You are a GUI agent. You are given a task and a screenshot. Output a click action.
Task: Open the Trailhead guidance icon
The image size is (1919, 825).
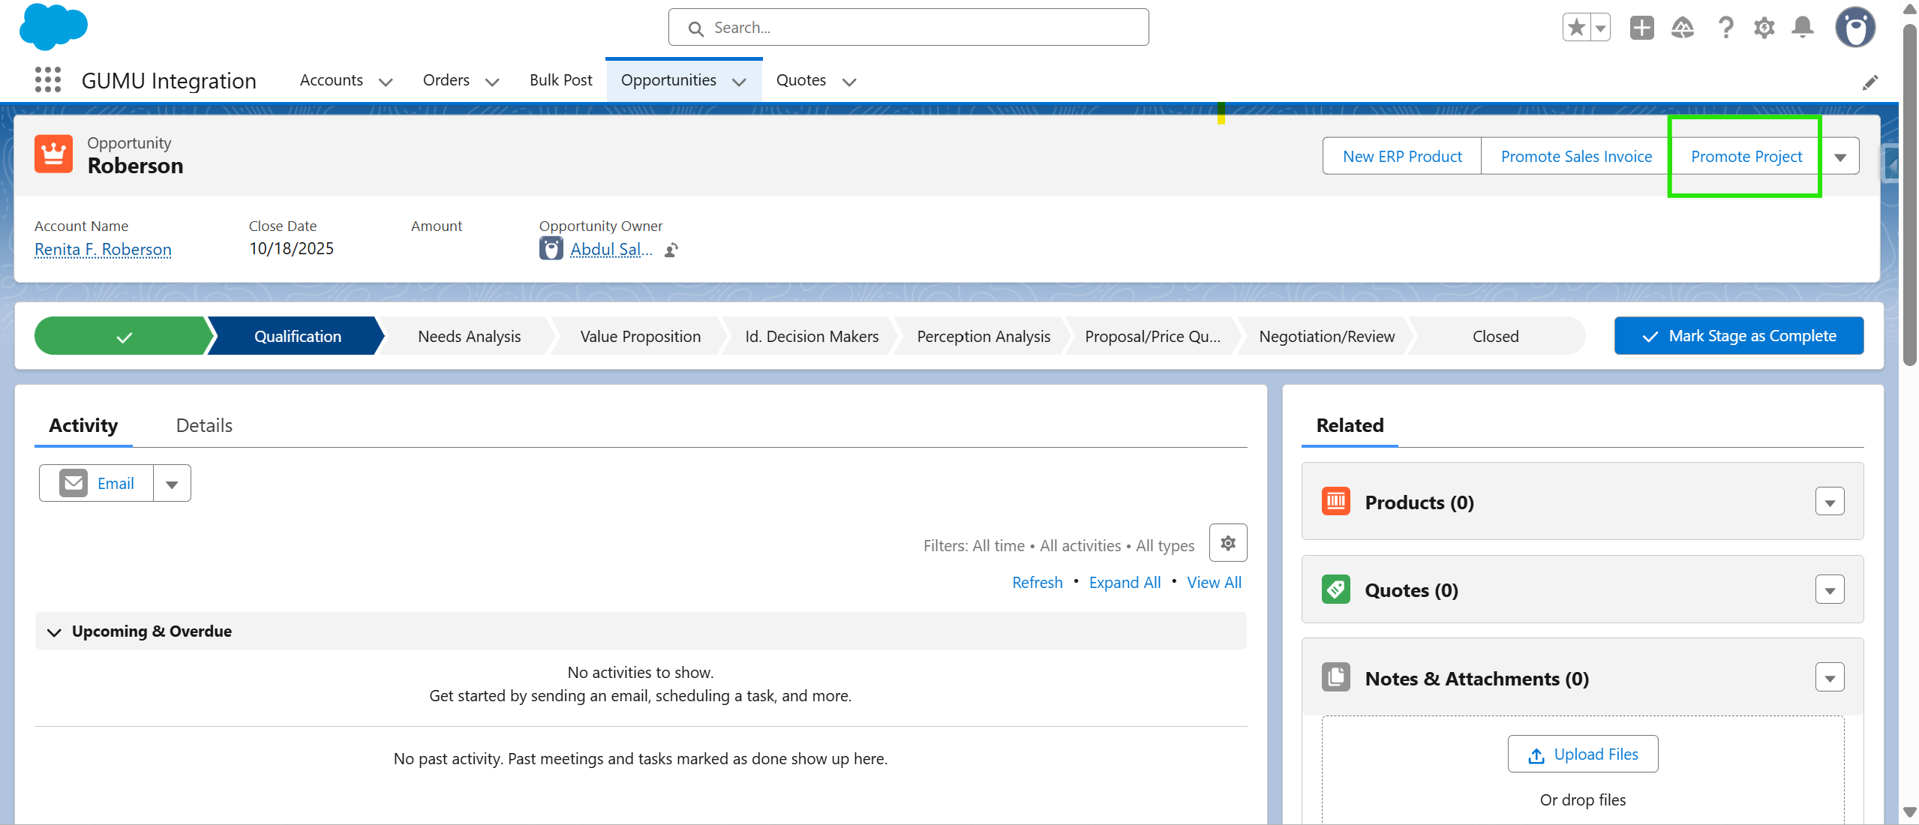(1683, 28)
